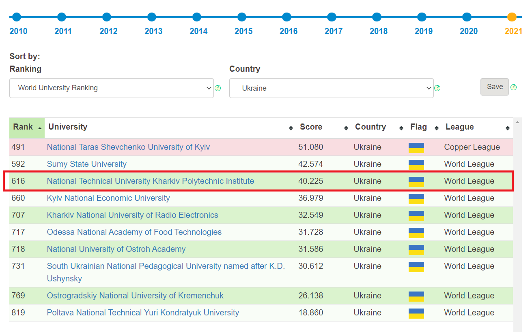Image resolution: width=532 pixels, height=332 pixels.
Task: Click rank number 819
Action: tap(18, 313)
